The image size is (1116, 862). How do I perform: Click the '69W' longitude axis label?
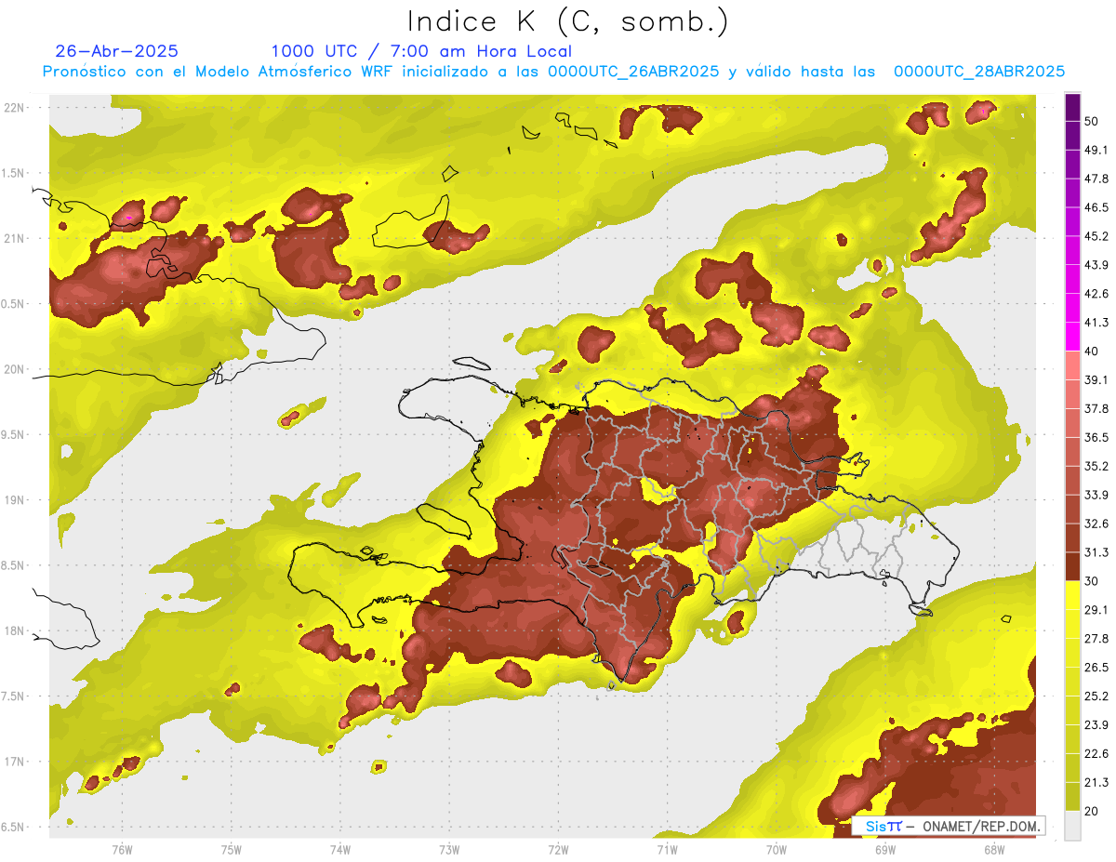coord(884,849)
